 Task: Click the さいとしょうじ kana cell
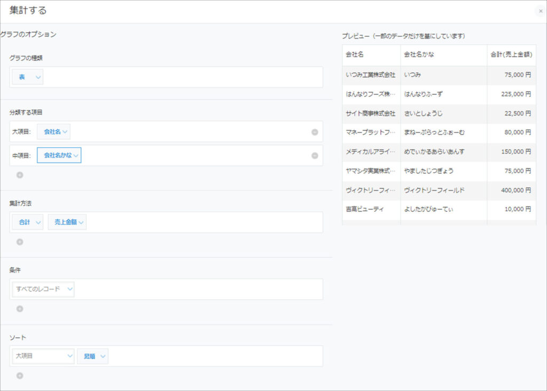click(x=444, y=113)
